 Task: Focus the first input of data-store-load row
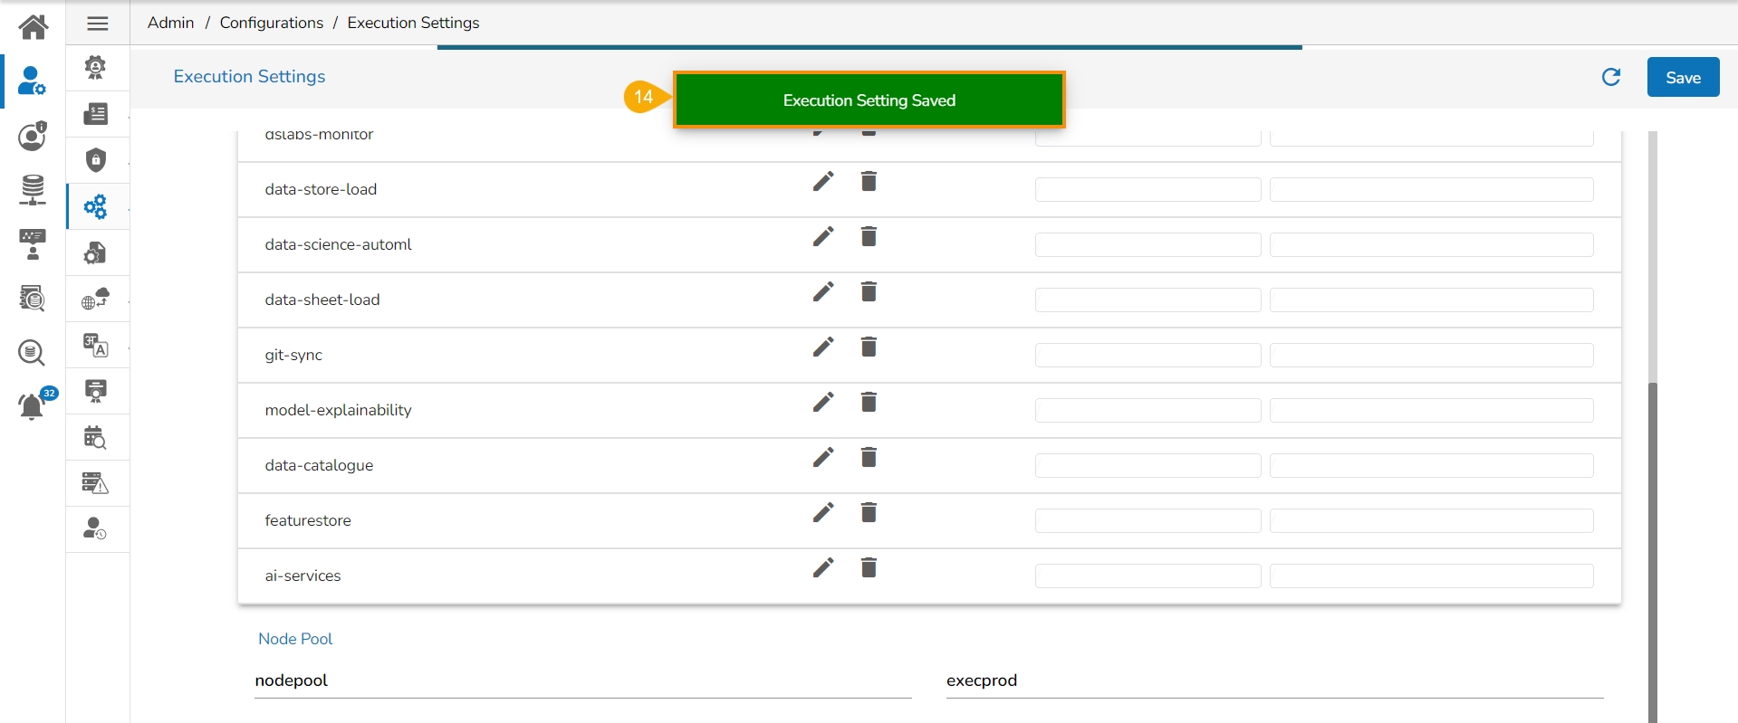[1148, 190]
